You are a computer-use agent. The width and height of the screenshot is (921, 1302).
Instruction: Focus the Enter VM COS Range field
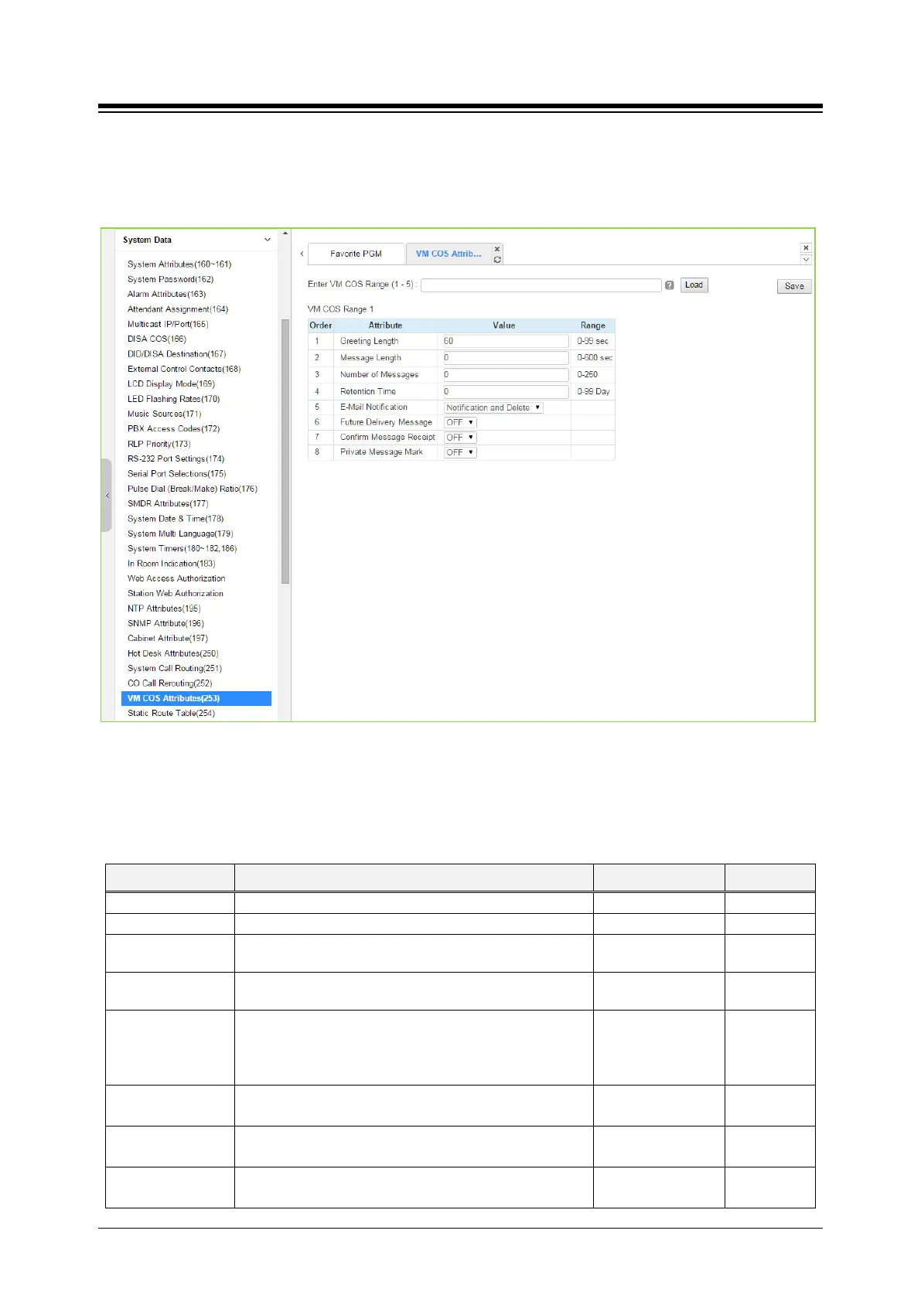[541, 285]
